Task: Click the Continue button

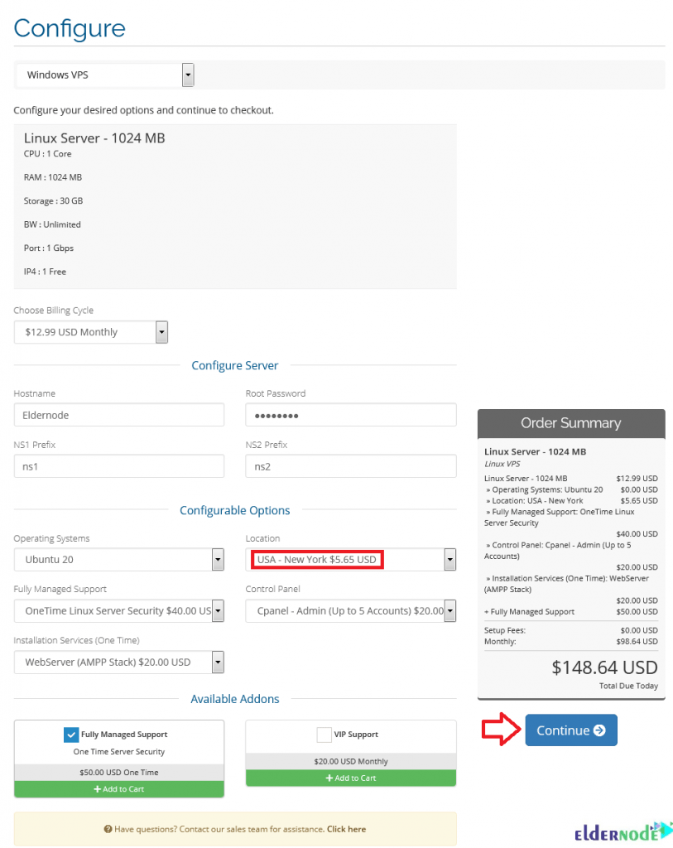Action: coord(571,730)
